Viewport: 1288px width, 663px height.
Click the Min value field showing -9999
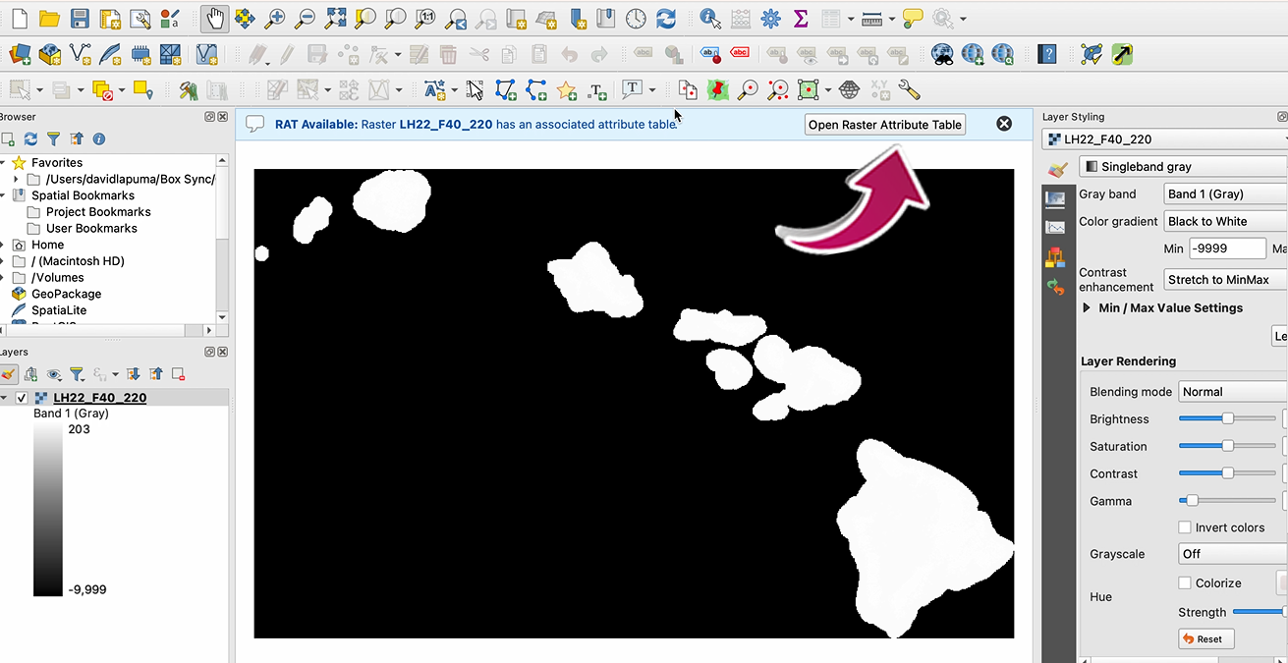1226,249
